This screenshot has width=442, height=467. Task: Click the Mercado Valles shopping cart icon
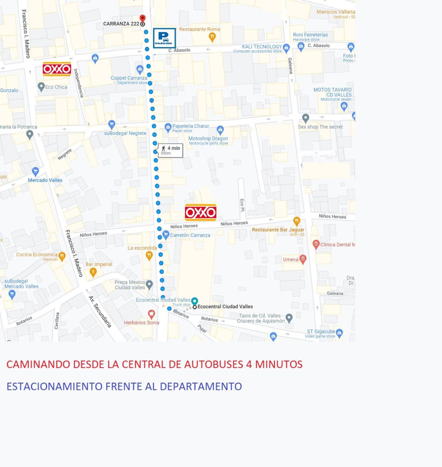[x=35, y=172]
